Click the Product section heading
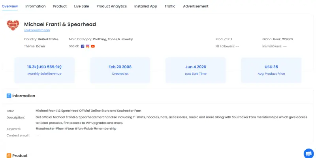The width and height of the screenshot is (316, 158). click(x=20, y=156)
